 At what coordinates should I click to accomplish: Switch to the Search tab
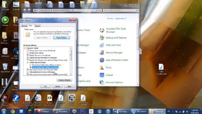click(x=38, y=26)
